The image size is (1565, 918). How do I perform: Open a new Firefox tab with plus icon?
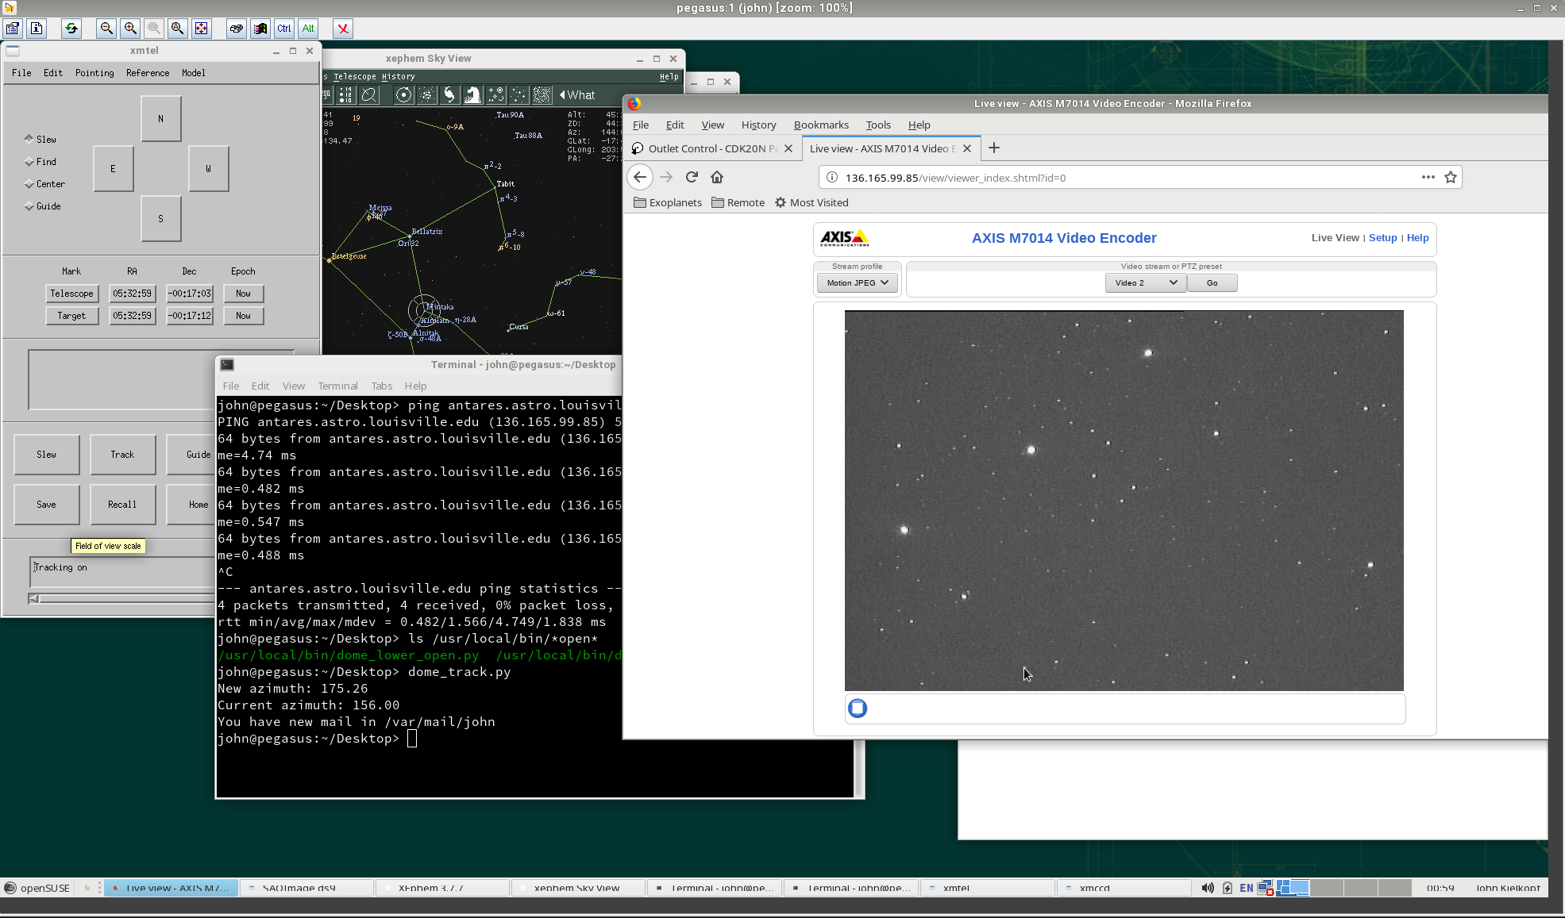click(x=994, y=148)
